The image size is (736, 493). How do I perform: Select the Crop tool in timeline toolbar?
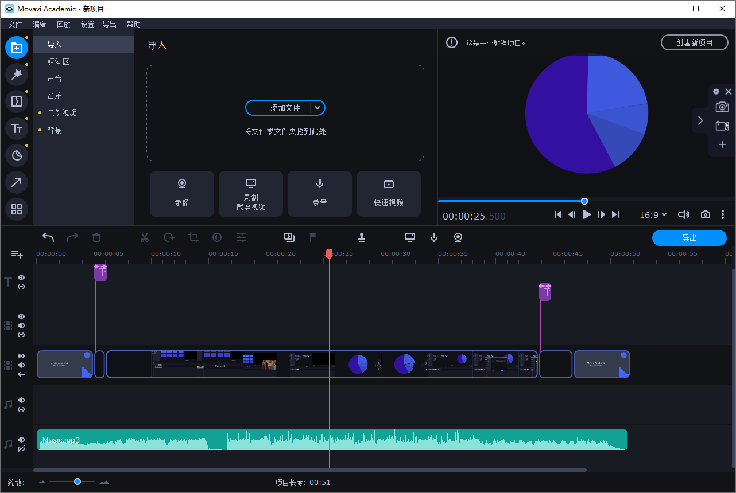pyautogui.click(x=193, y=237)
